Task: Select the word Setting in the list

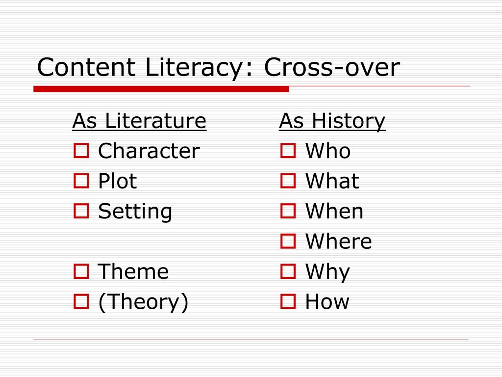Action: click(135, 212)
